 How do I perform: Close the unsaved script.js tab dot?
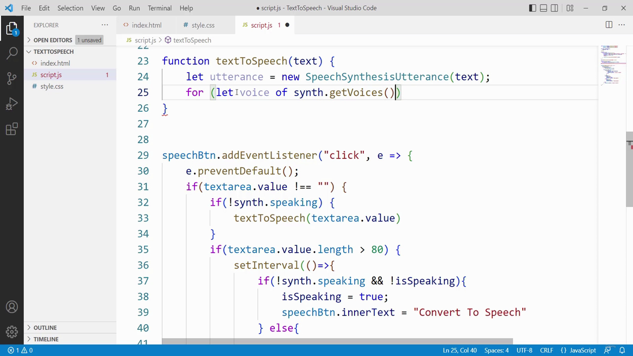[x=287, y=25]
